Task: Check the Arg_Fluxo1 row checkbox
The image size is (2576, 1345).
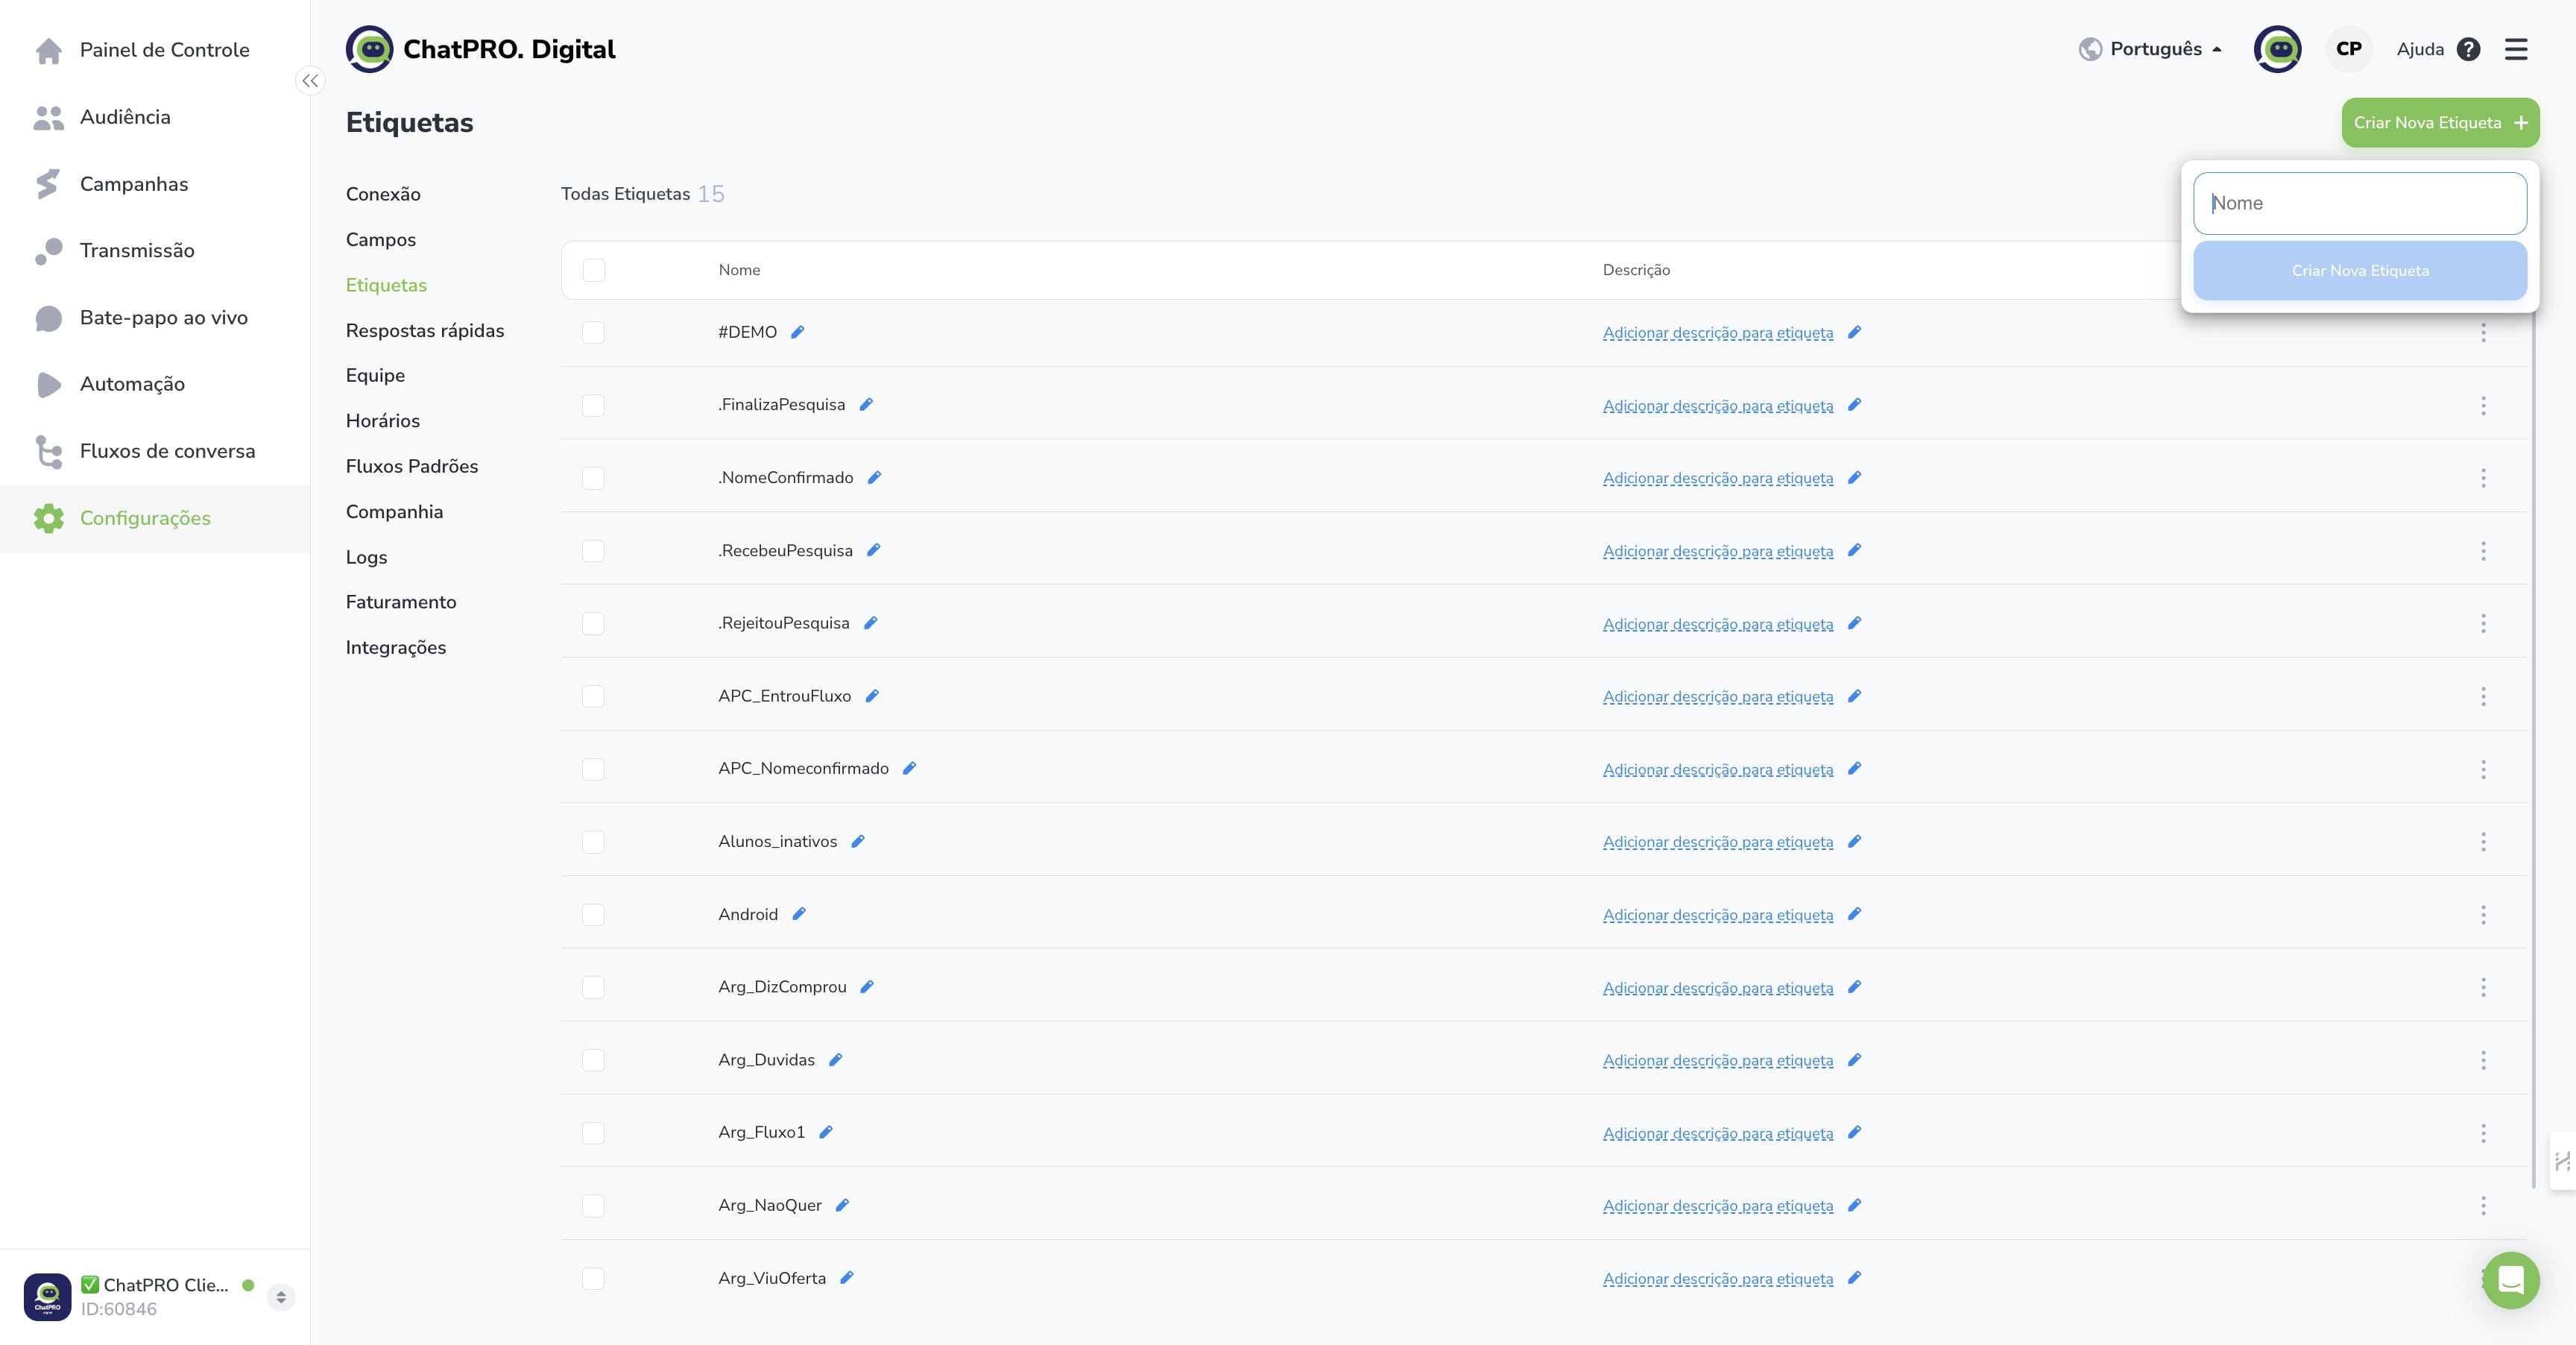Action: (593, 1133)
